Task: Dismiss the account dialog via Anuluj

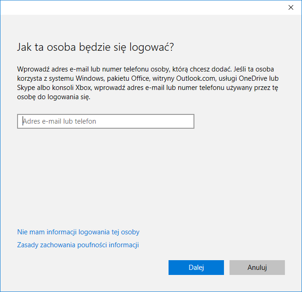Action: tap(257, 268)
